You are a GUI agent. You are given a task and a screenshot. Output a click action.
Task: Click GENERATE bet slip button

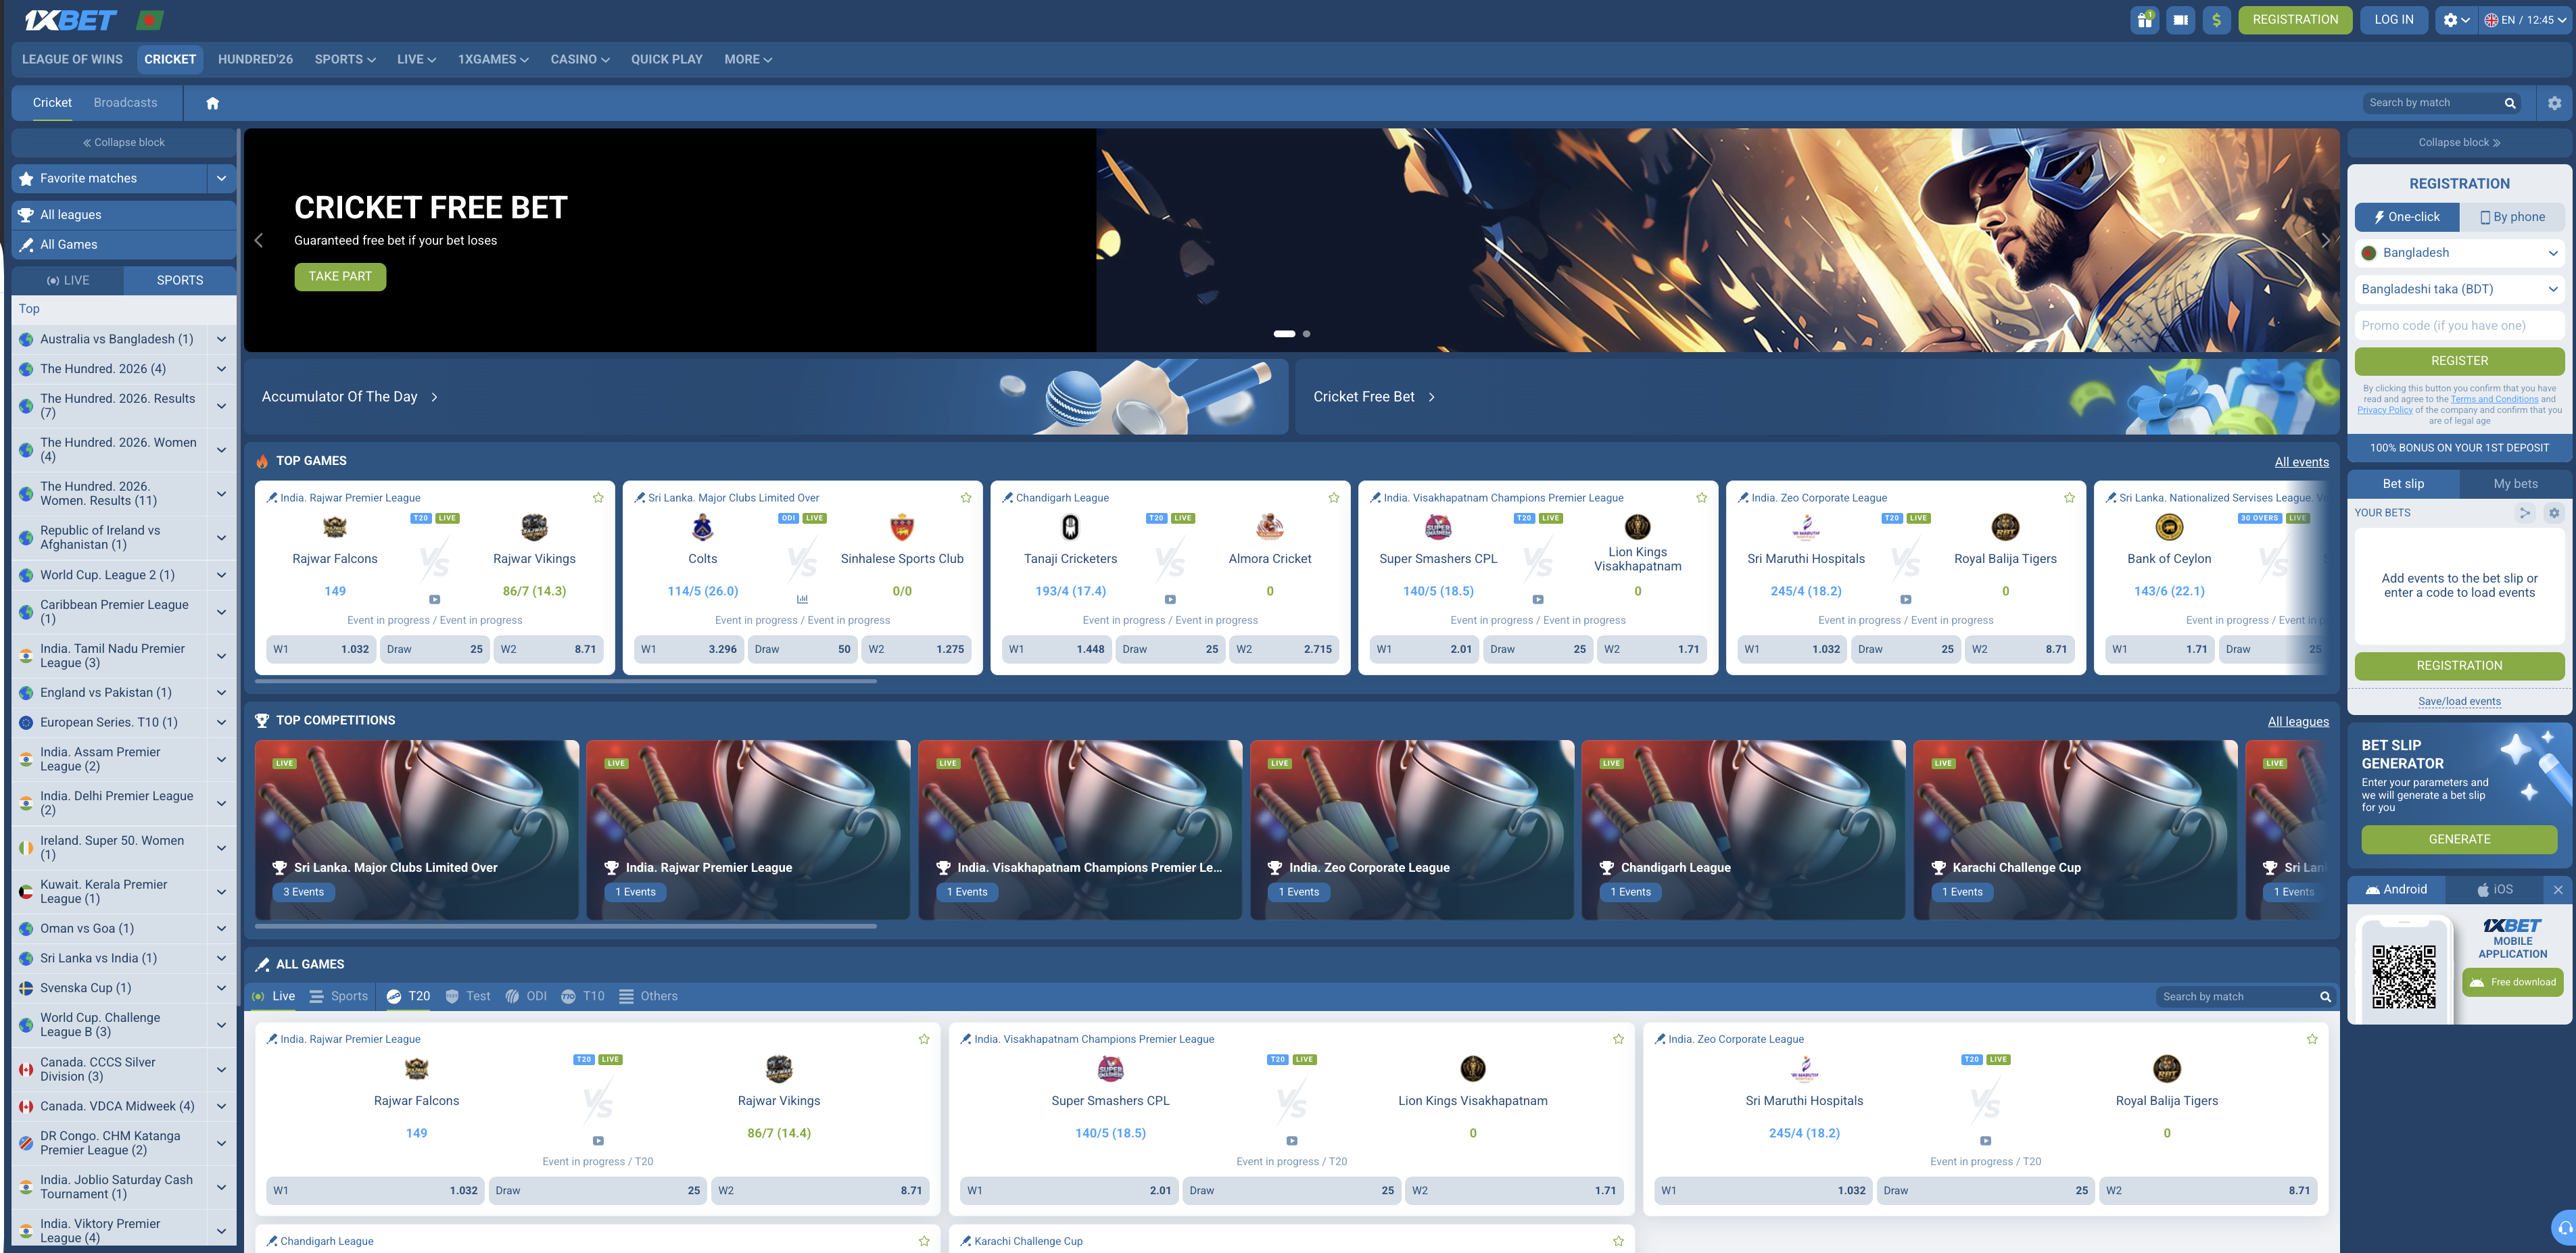point(2459,839)
